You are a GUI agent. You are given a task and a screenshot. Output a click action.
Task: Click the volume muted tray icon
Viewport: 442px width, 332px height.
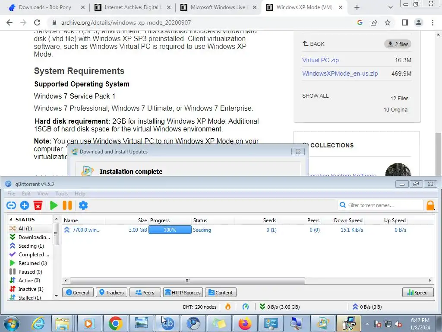398,324
